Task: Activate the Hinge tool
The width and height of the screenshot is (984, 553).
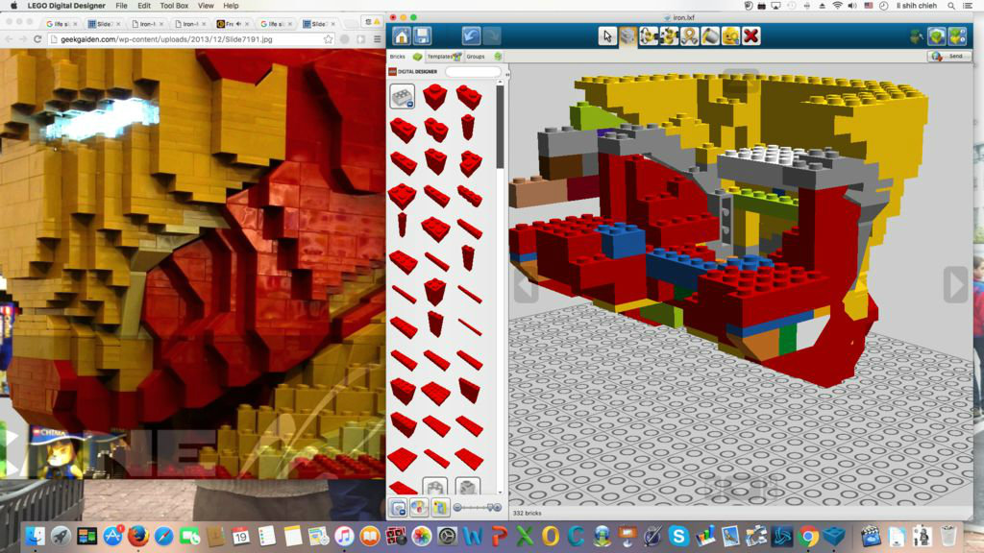Action: pyautogui.click(x=649, y=36)
